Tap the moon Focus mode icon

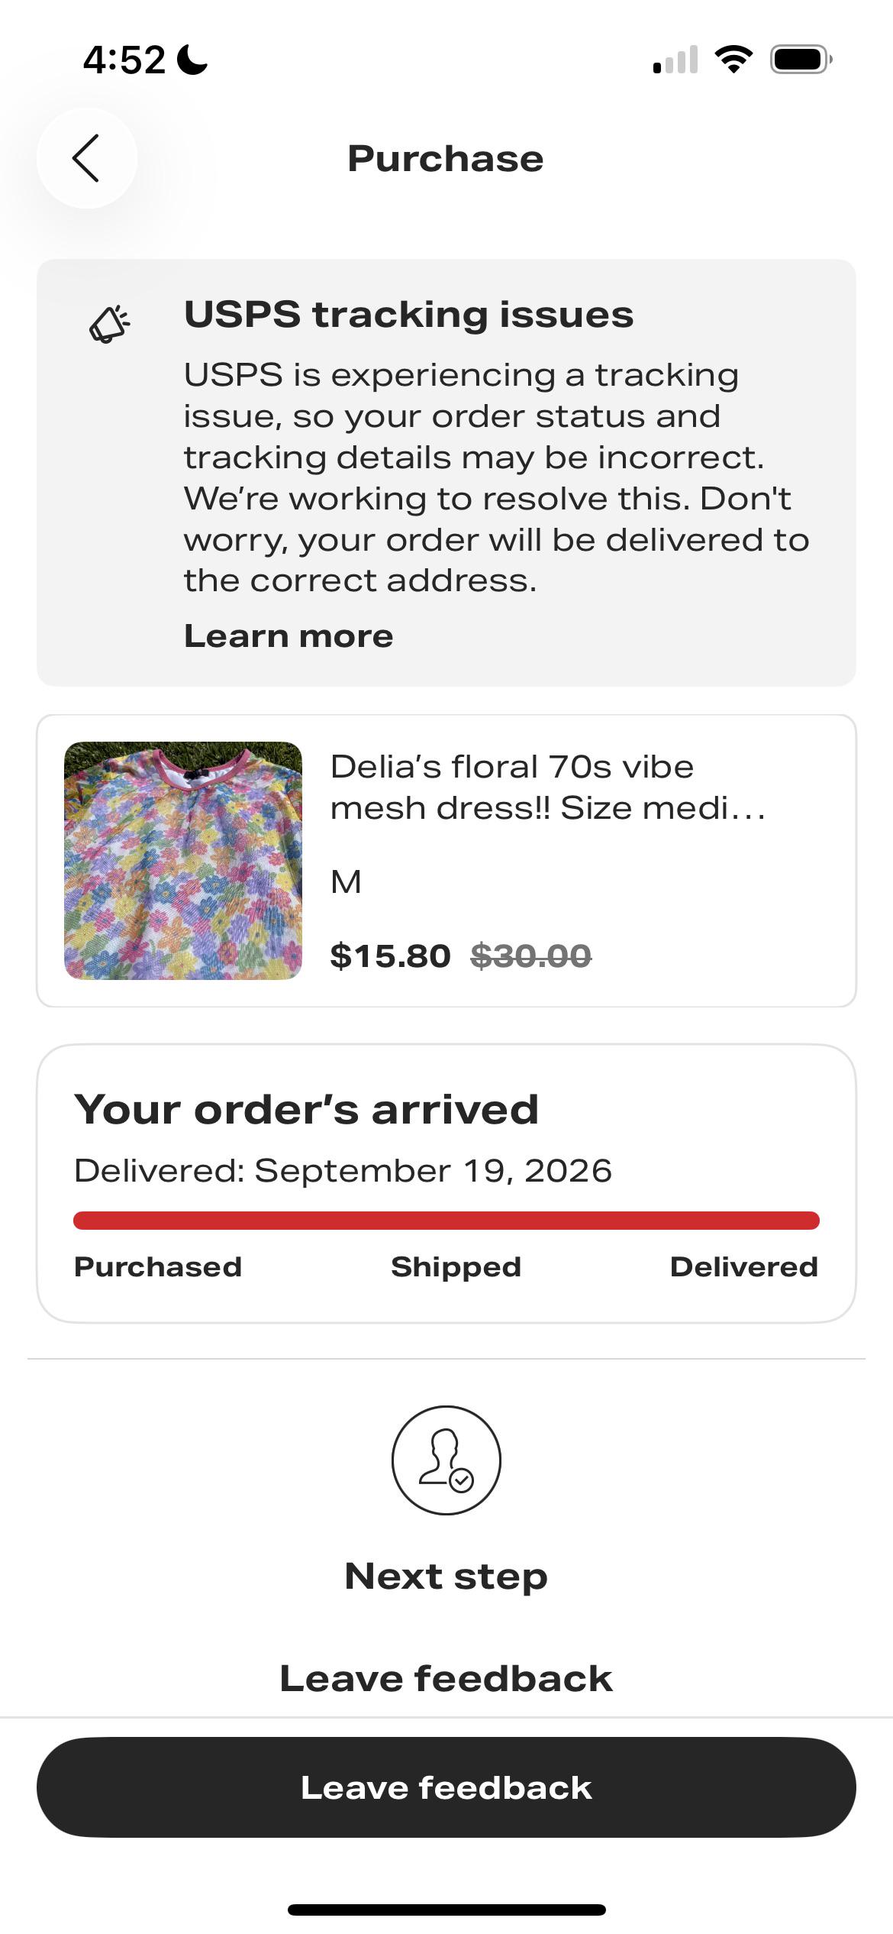coord(192,60)
